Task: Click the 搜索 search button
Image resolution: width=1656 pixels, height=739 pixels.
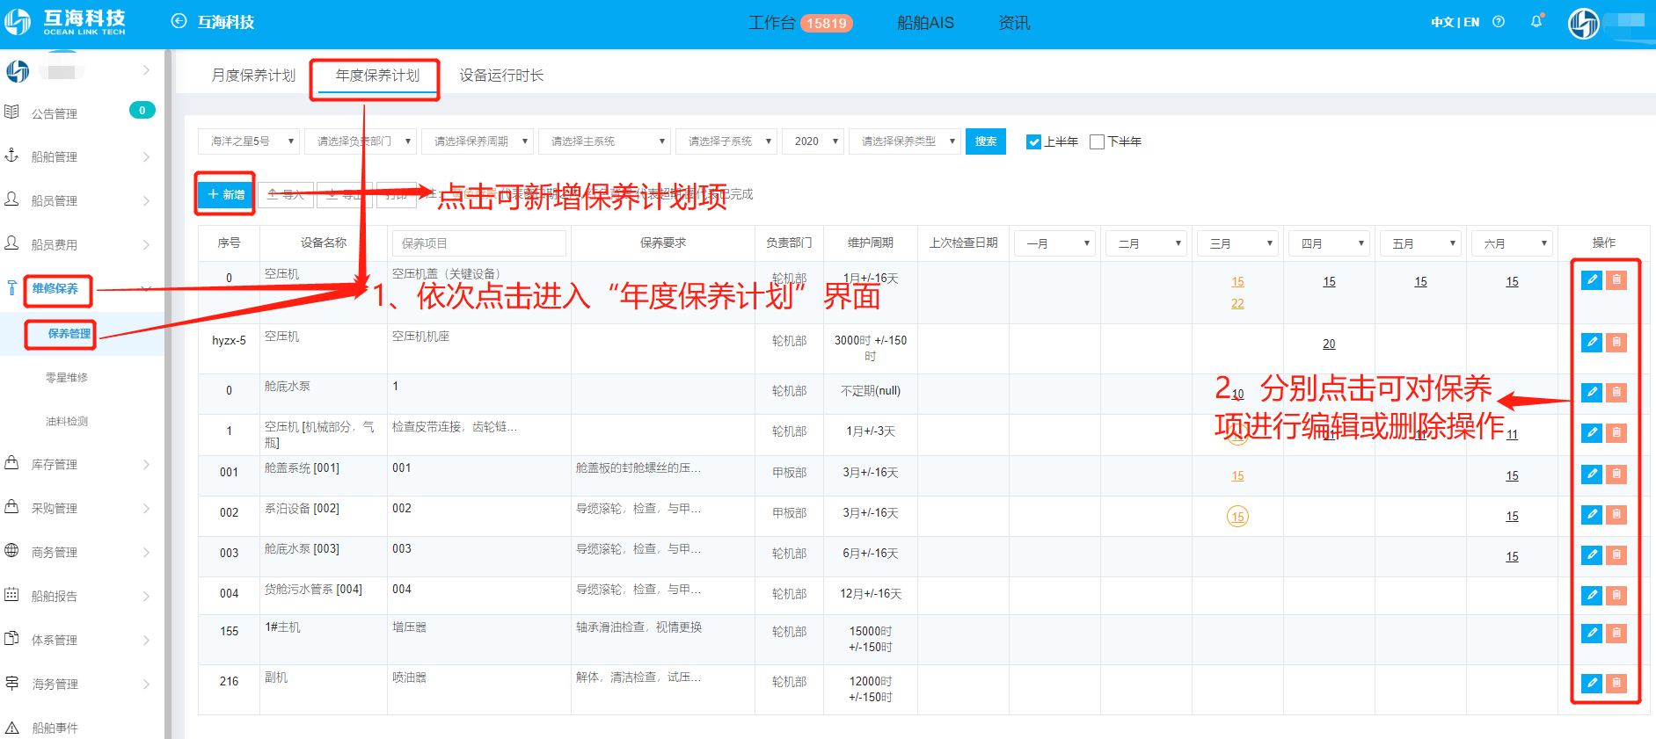Action: (x=986, y=141)
